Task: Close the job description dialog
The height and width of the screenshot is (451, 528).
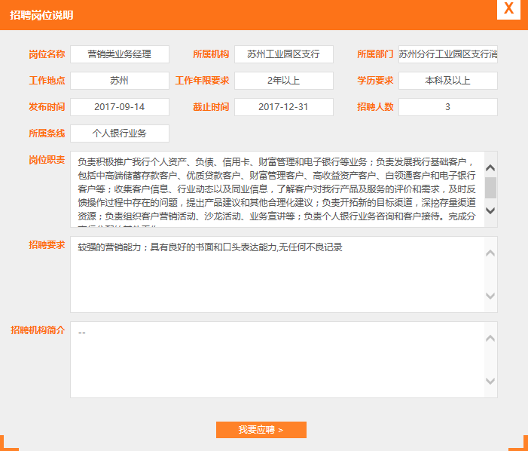Action: (x=509, y=9)
